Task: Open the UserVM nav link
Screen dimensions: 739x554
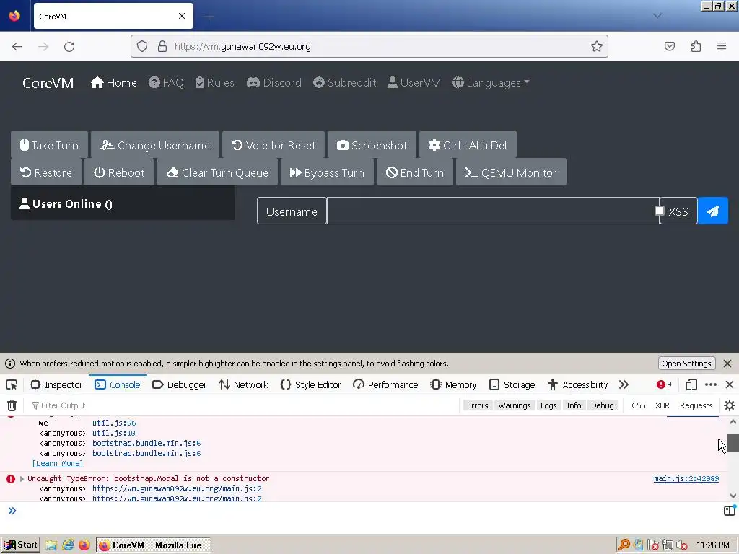Action: click(x=414, y=82)
